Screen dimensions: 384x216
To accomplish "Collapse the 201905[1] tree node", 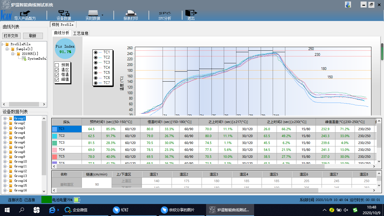I will pyautogui.click(x=13, y=54).
